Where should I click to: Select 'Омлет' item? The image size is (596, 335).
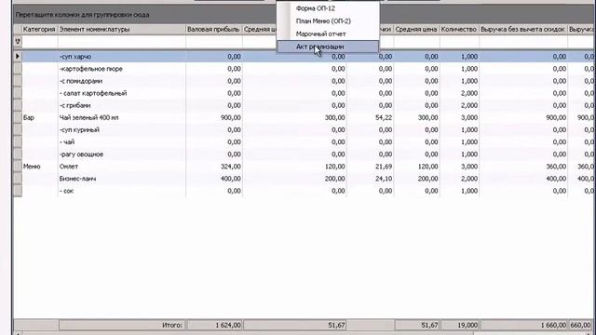coord(69,167)
